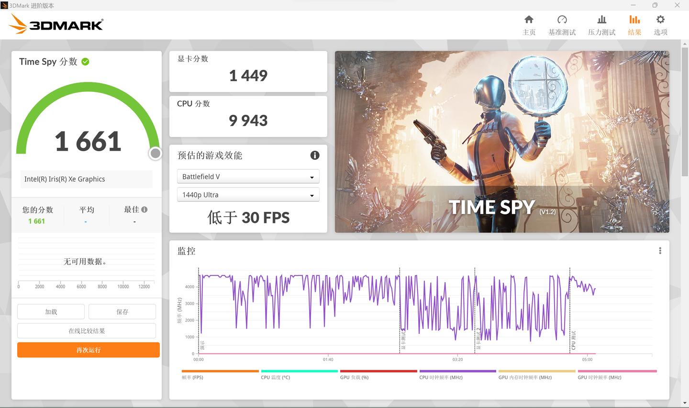Click the 加载 (Load) button
Image resolution: width=689 pixels, height=408 pixels.
pos(51,312)
